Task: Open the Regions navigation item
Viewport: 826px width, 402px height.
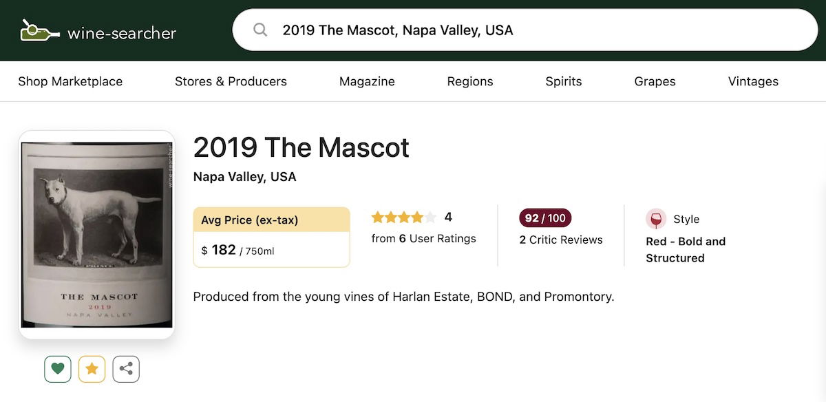Action: 470,81
